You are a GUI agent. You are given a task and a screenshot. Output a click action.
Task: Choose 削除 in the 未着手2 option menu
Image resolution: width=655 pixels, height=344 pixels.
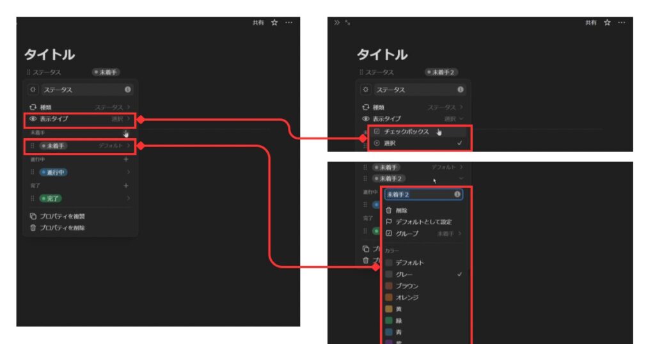pos(401,210)
